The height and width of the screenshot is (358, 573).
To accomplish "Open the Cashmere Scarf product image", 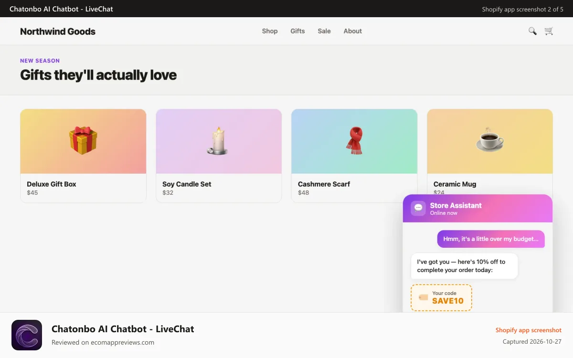I will 354,141.
